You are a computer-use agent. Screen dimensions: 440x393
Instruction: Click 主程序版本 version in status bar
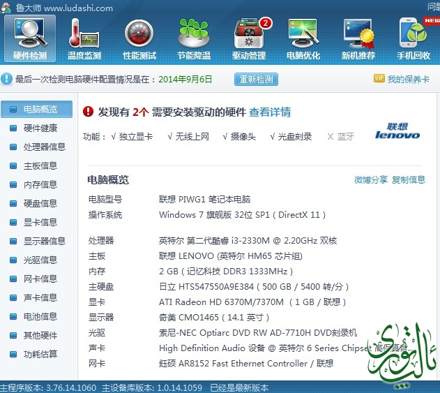click(x=48, y=388)
